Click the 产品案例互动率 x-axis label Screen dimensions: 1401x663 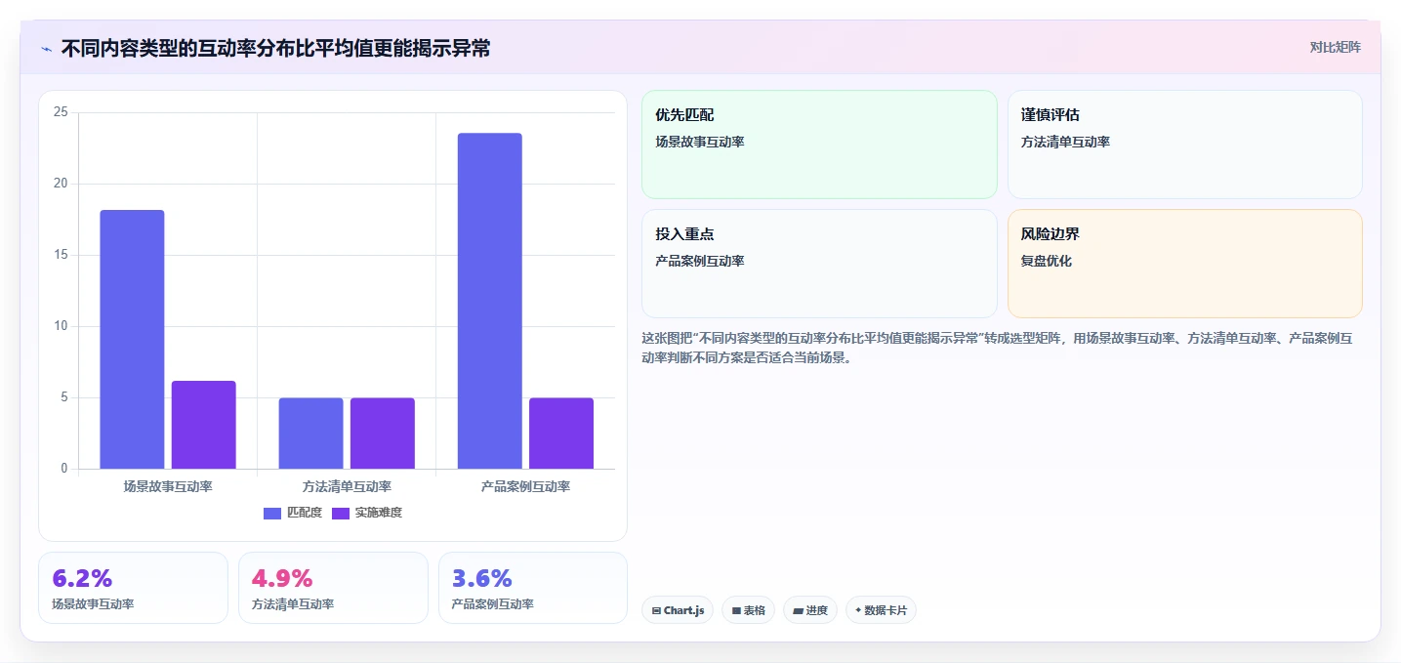[x=525, y=486]
